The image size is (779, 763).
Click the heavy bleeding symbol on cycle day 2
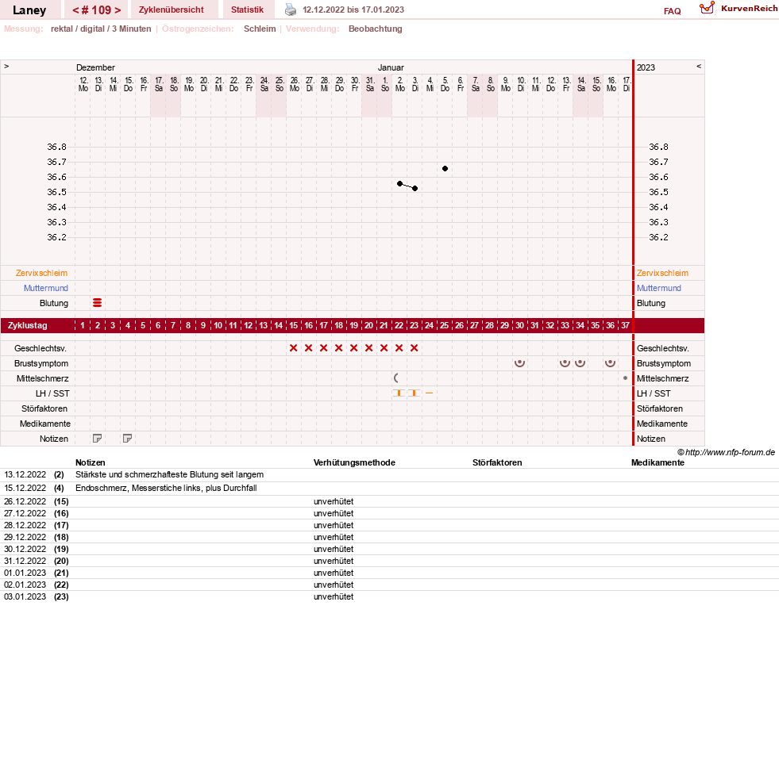point(98,303)
